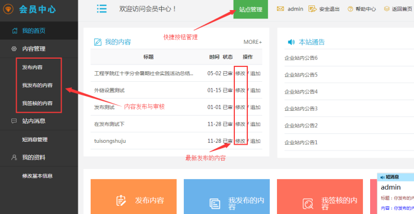Open 发布内容 in the sidebar
The image size is (414, 214).
32,68
